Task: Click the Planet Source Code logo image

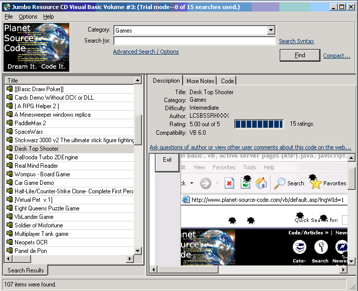Action: (x=36, y=47)
